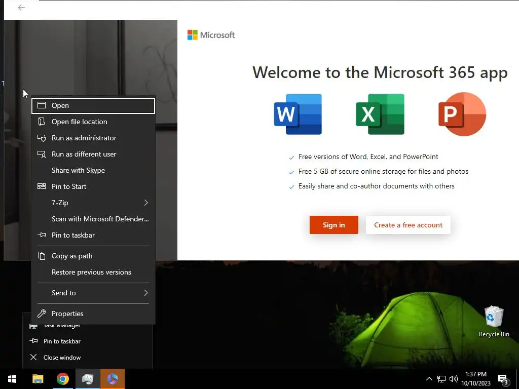
Task: Open the network status tray icon
Action: [x=441, y=379]
